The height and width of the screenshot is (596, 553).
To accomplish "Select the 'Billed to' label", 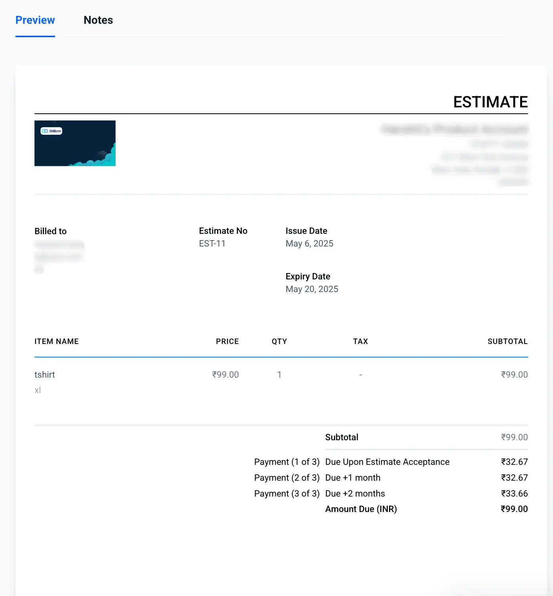I will [50, 231].
